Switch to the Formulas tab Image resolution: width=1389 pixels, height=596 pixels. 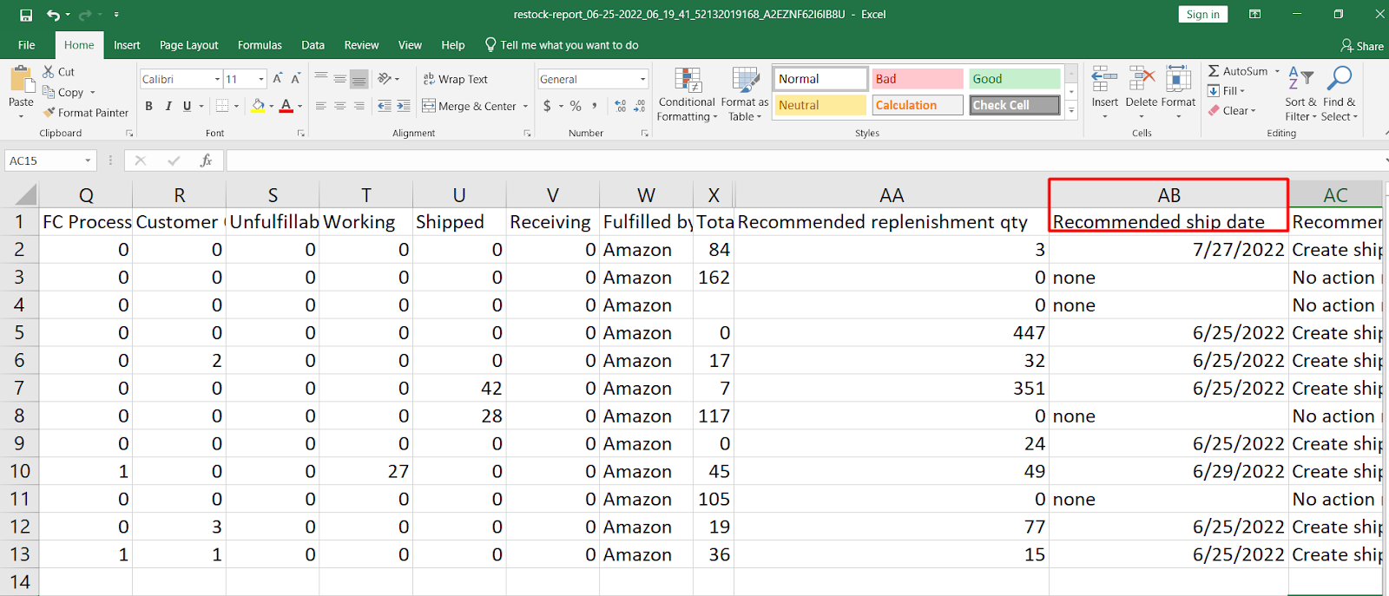(x=260, y=45)
